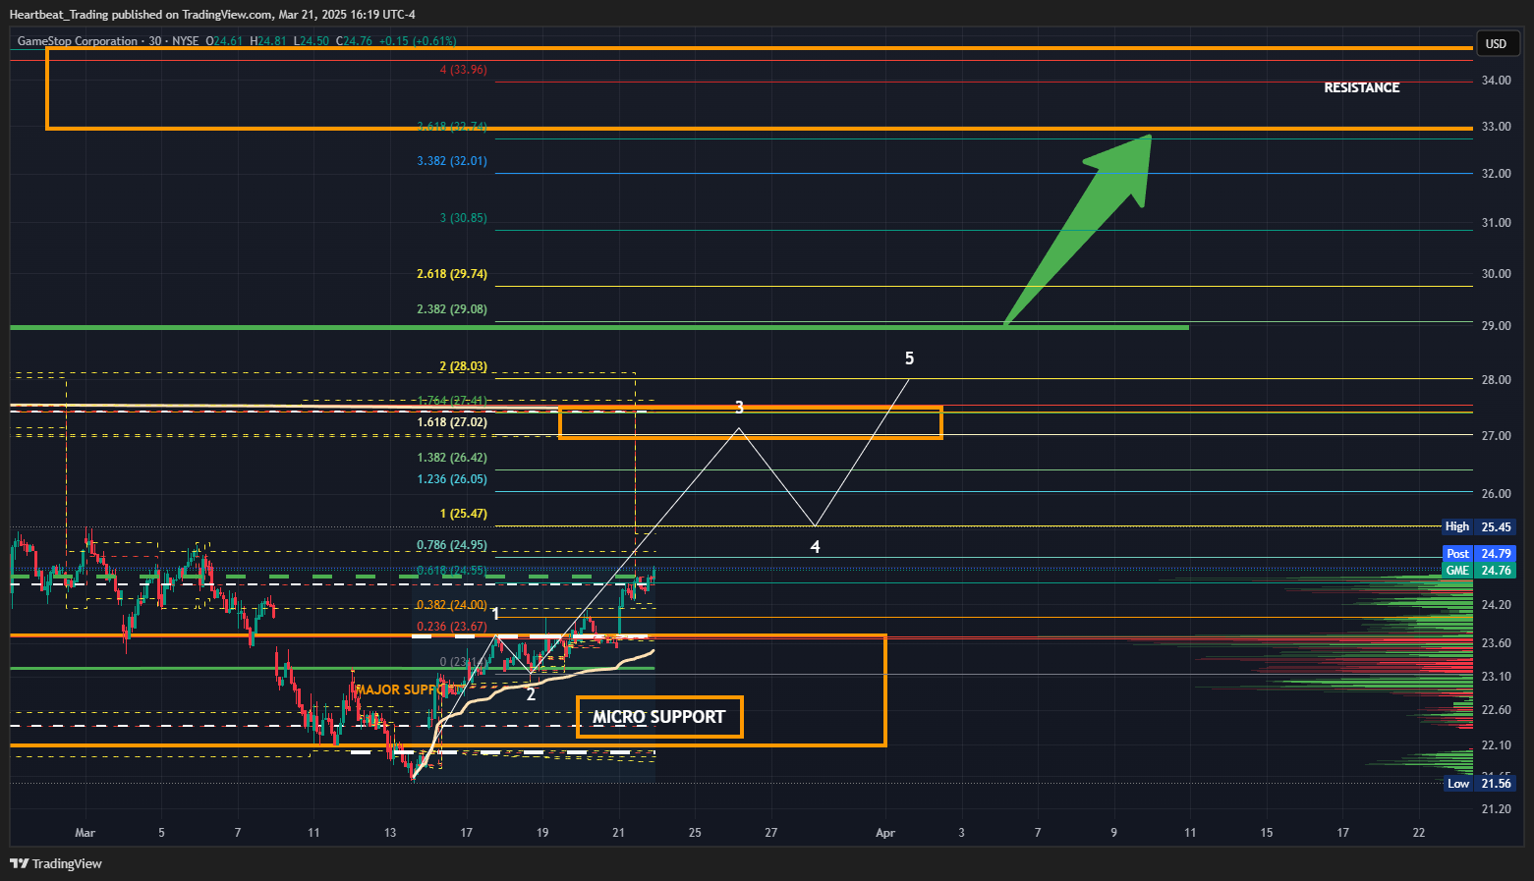Click the 21 date on the time axis

coord(618,833)
